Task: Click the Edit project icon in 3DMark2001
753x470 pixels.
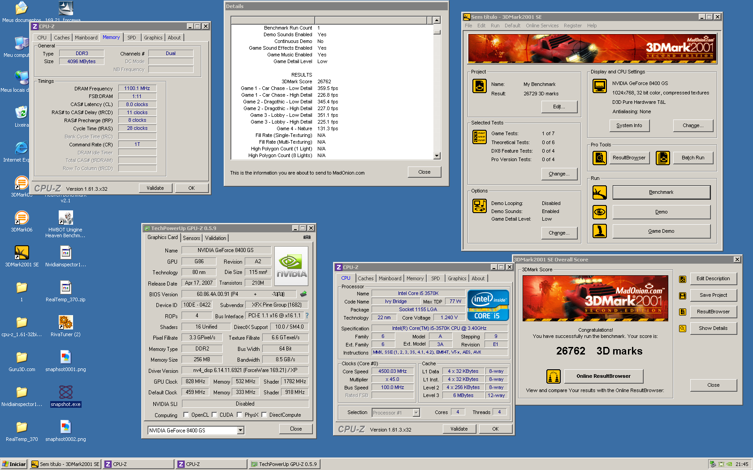Action: pyautogui.click(x=479, y=85)
